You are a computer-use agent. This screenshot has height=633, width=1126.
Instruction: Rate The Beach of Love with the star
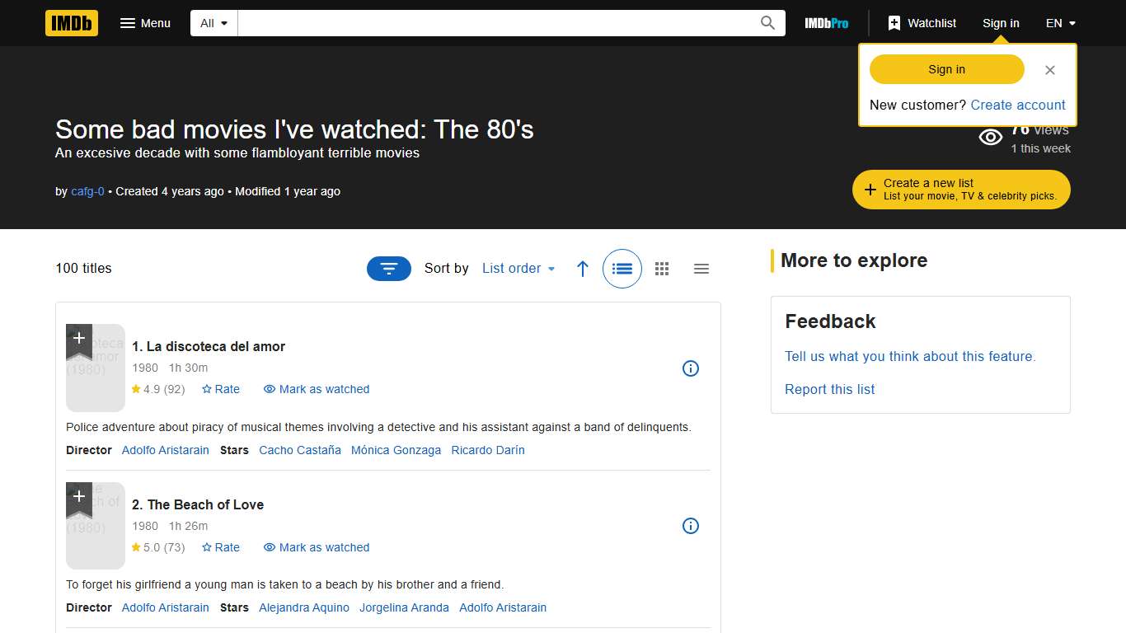tap(220, 547)
